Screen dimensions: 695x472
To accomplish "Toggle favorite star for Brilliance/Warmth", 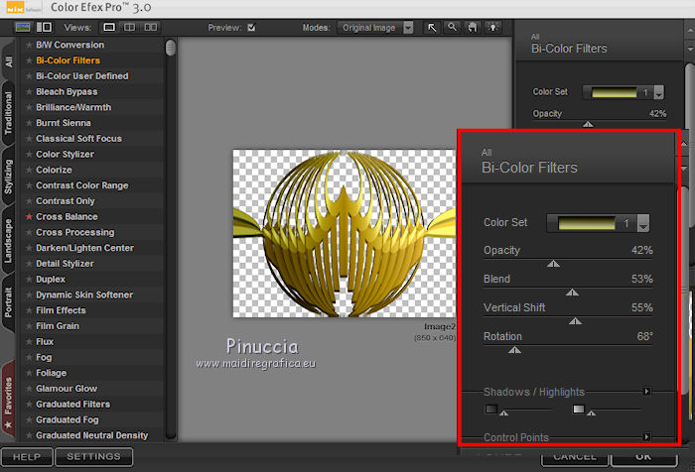I will coord(29,107).
